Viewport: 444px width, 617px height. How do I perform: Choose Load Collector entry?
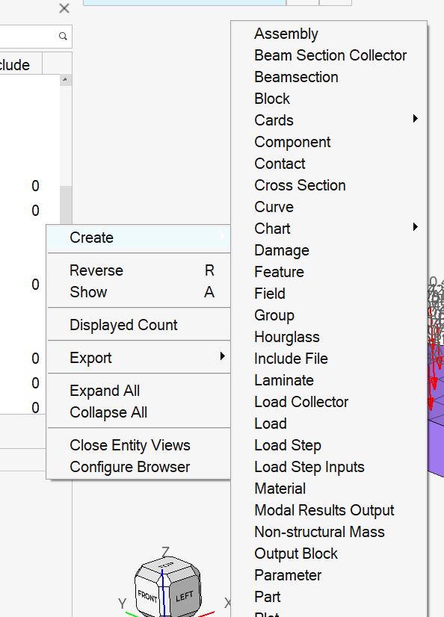[x=301, y=402]
